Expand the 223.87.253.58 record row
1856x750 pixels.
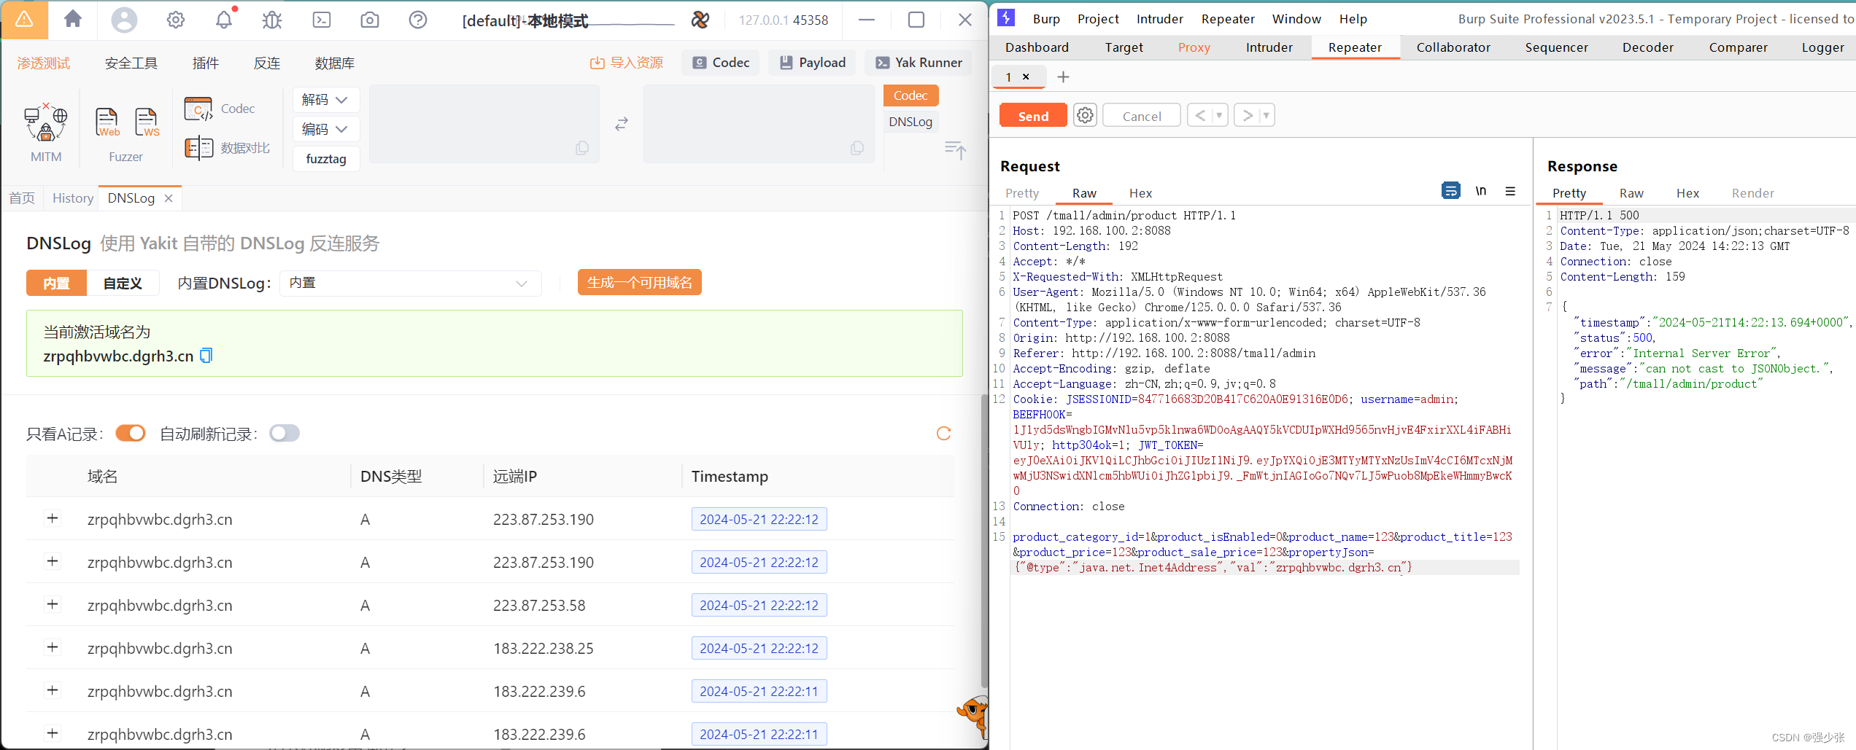[53, 605]
